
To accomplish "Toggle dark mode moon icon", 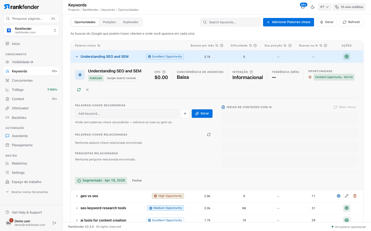I will click(313, 7).
